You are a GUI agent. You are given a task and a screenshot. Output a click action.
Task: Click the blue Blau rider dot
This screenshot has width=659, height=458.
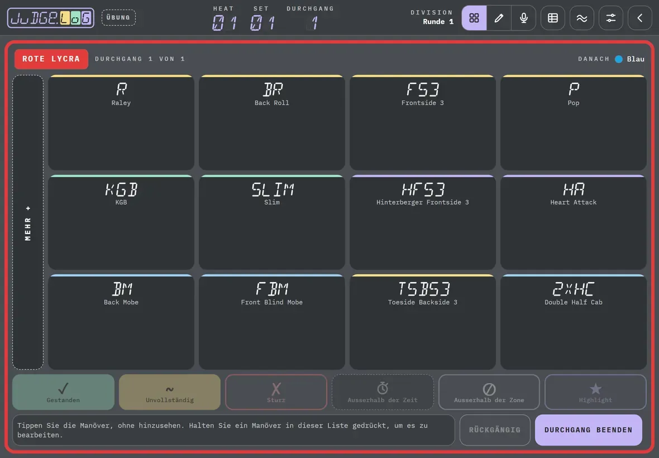click(619, 59)
